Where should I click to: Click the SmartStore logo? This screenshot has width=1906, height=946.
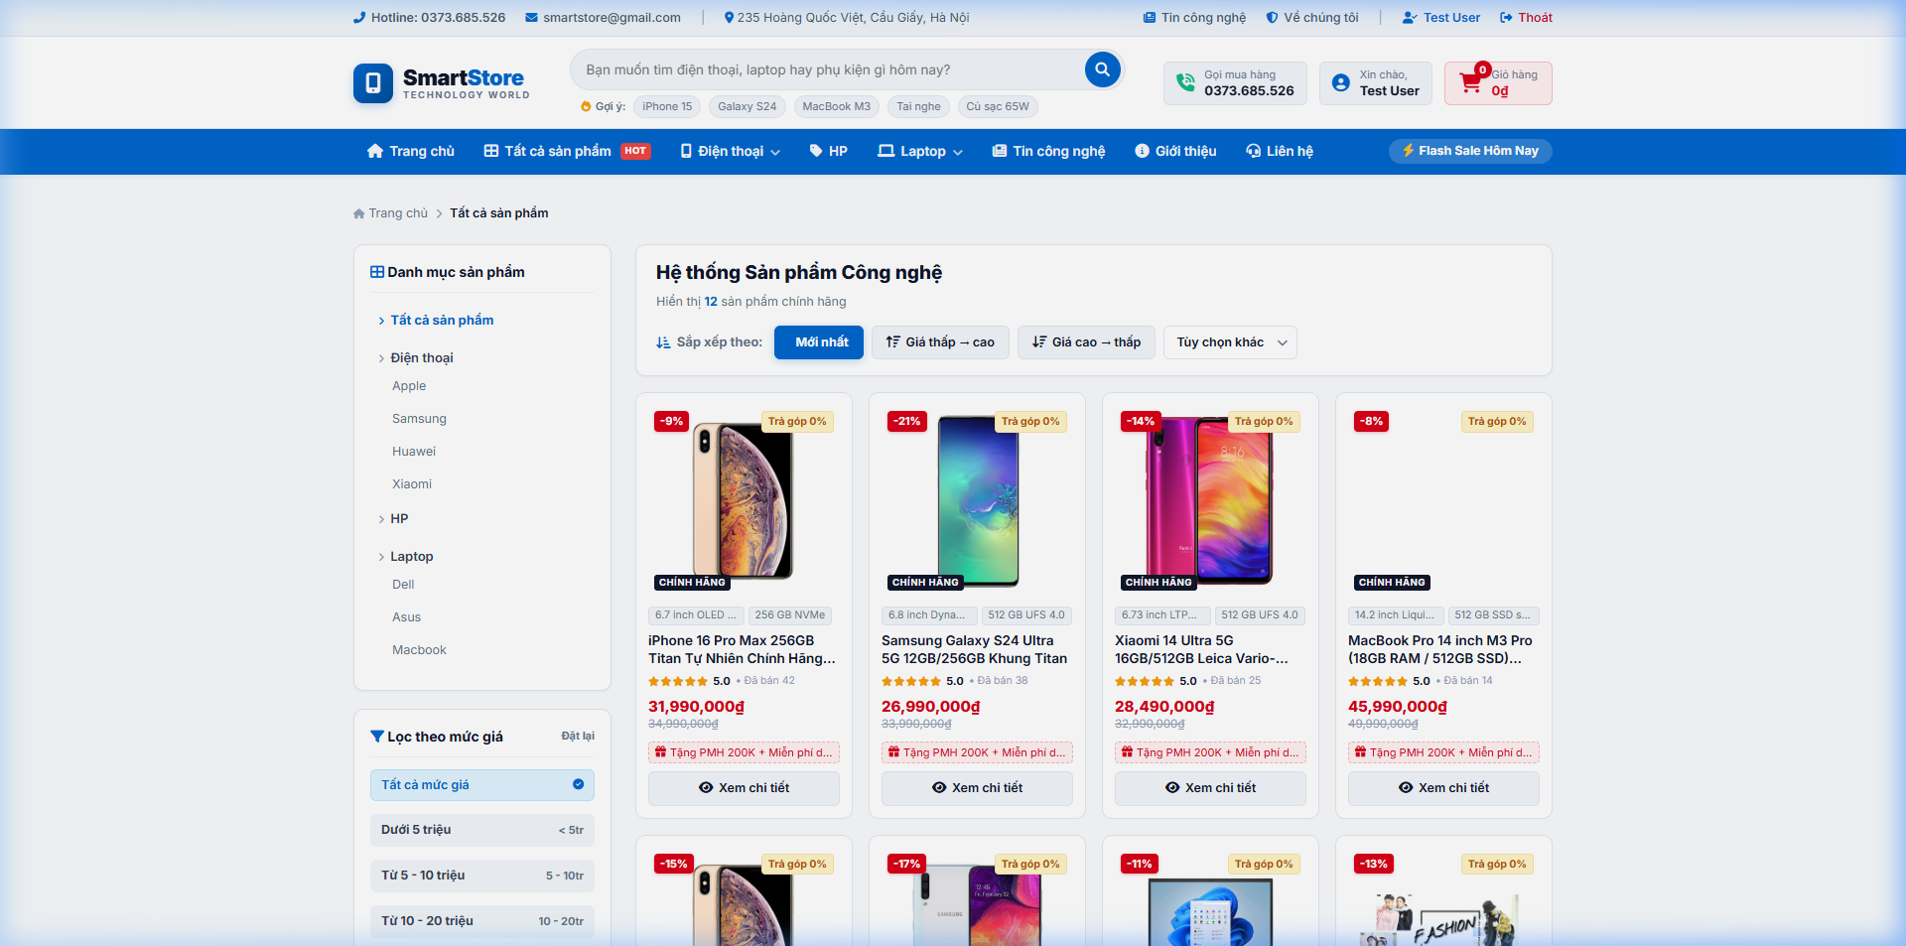tap(441, 83)
